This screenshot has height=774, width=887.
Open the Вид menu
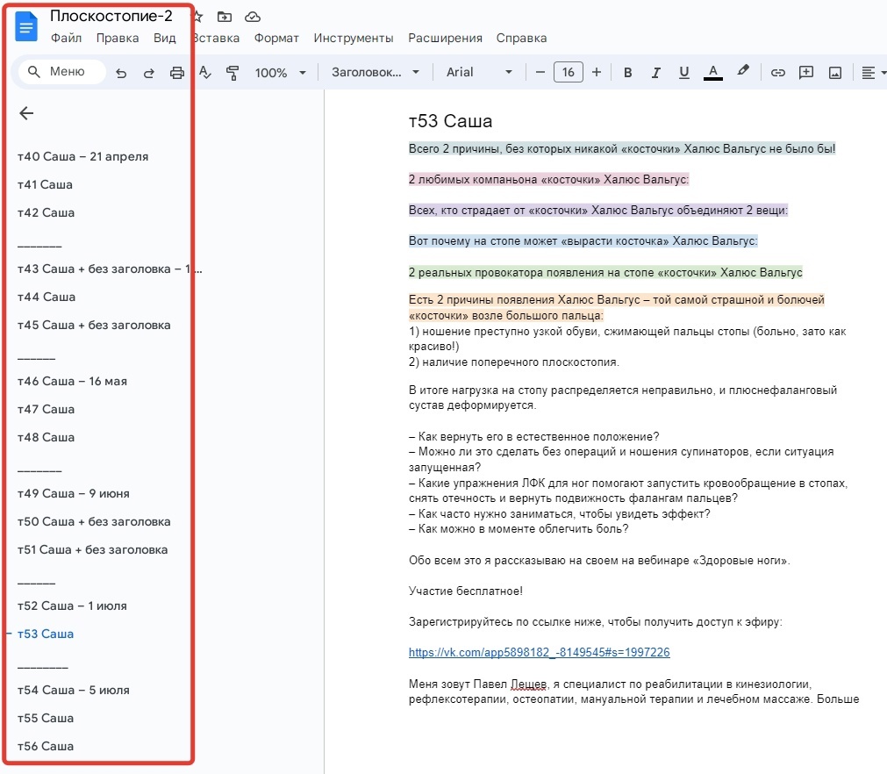165,38
